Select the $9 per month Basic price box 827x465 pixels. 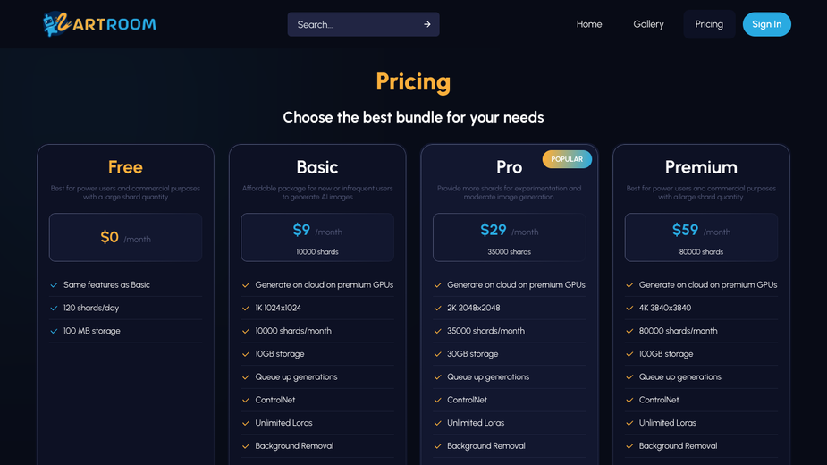pyautogui.click(x=317, y=237)
